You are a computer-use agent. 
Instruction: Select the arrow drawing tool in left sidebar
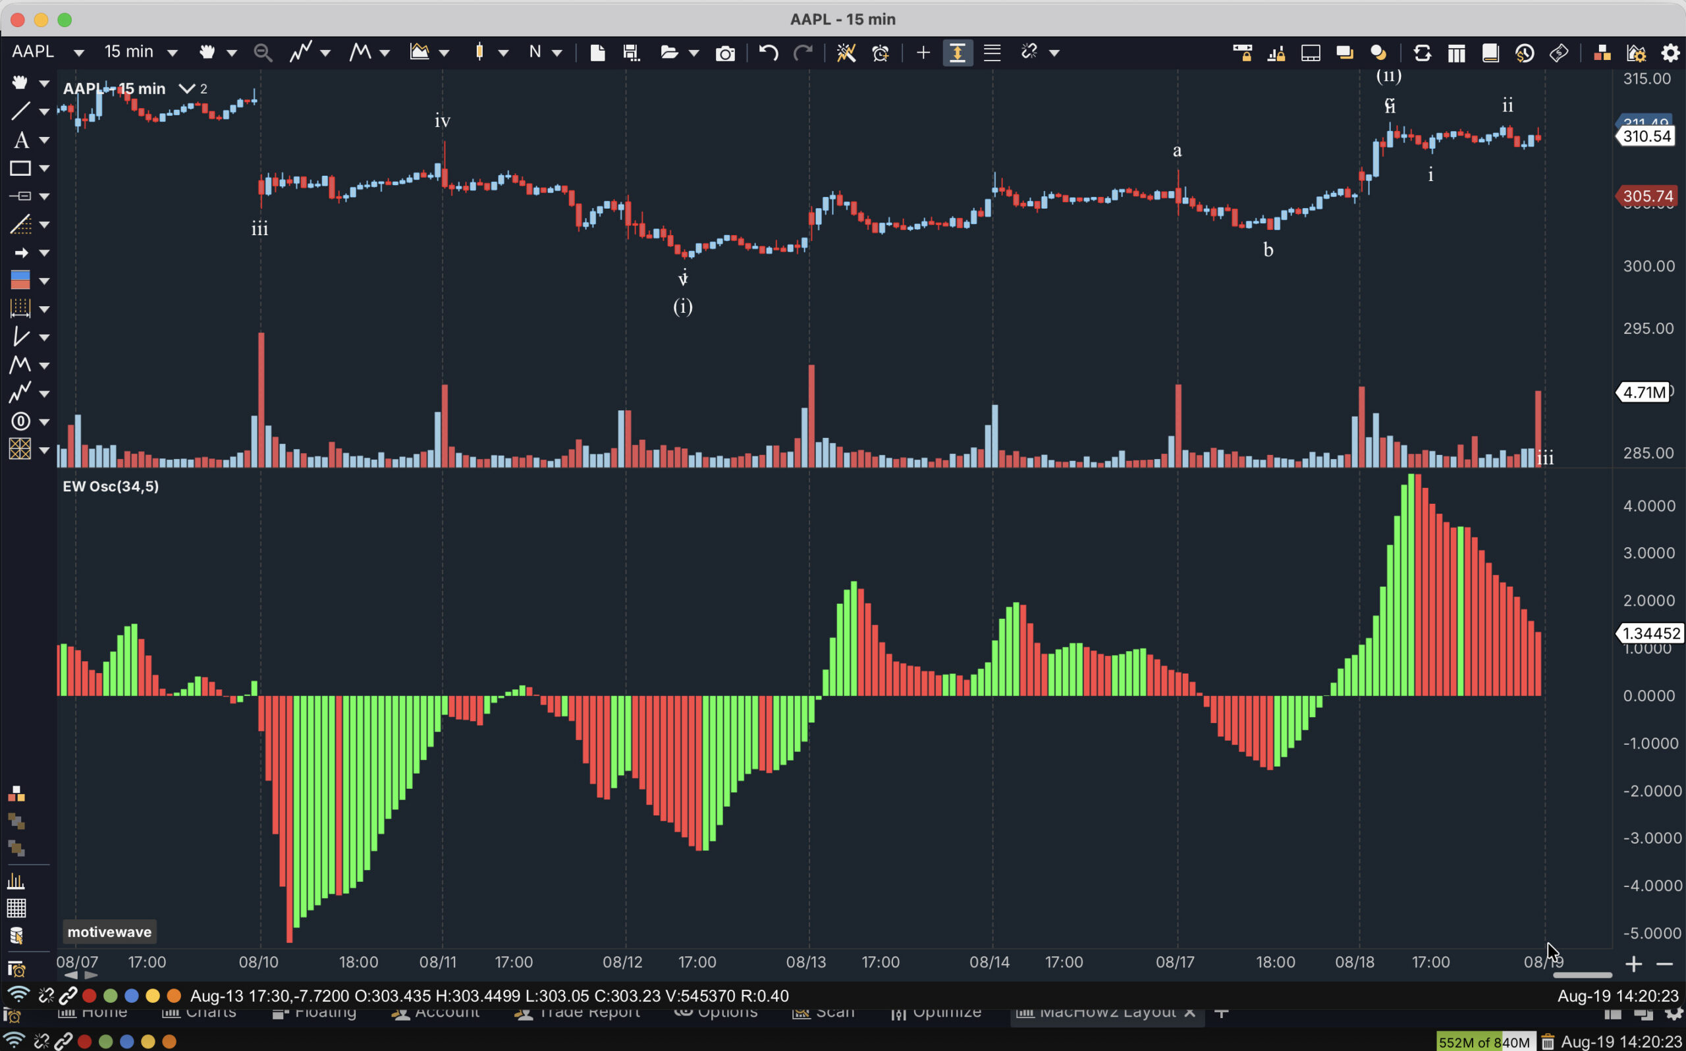[x=21, y=252]
